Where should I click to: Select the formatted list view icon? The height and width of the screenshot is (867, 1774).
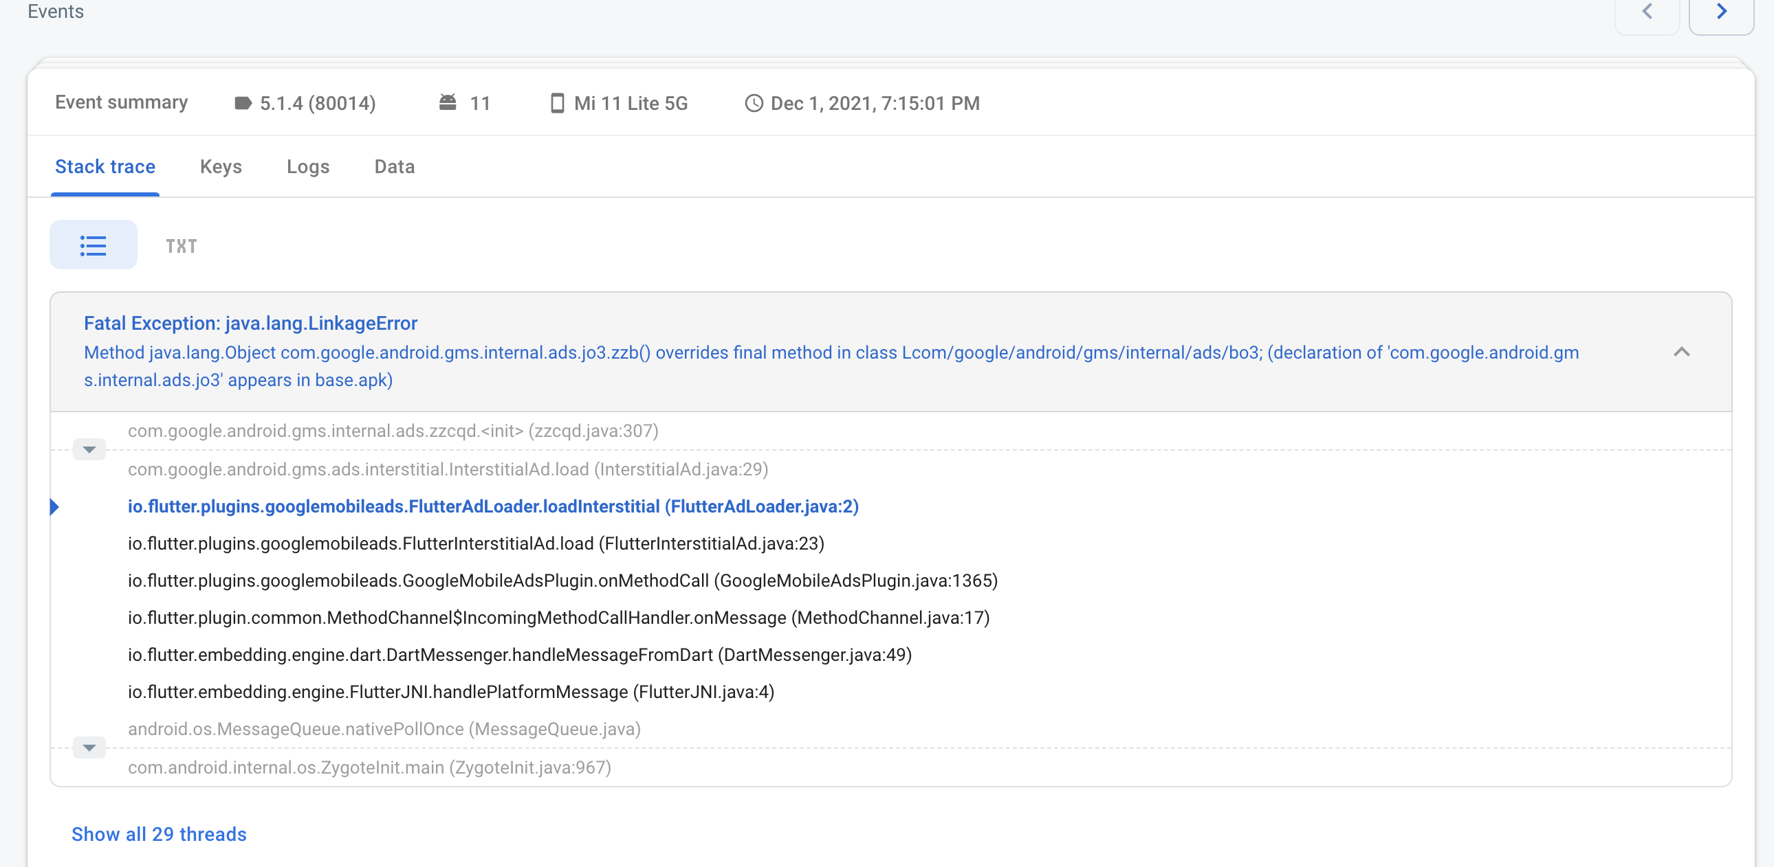(93, 245)
